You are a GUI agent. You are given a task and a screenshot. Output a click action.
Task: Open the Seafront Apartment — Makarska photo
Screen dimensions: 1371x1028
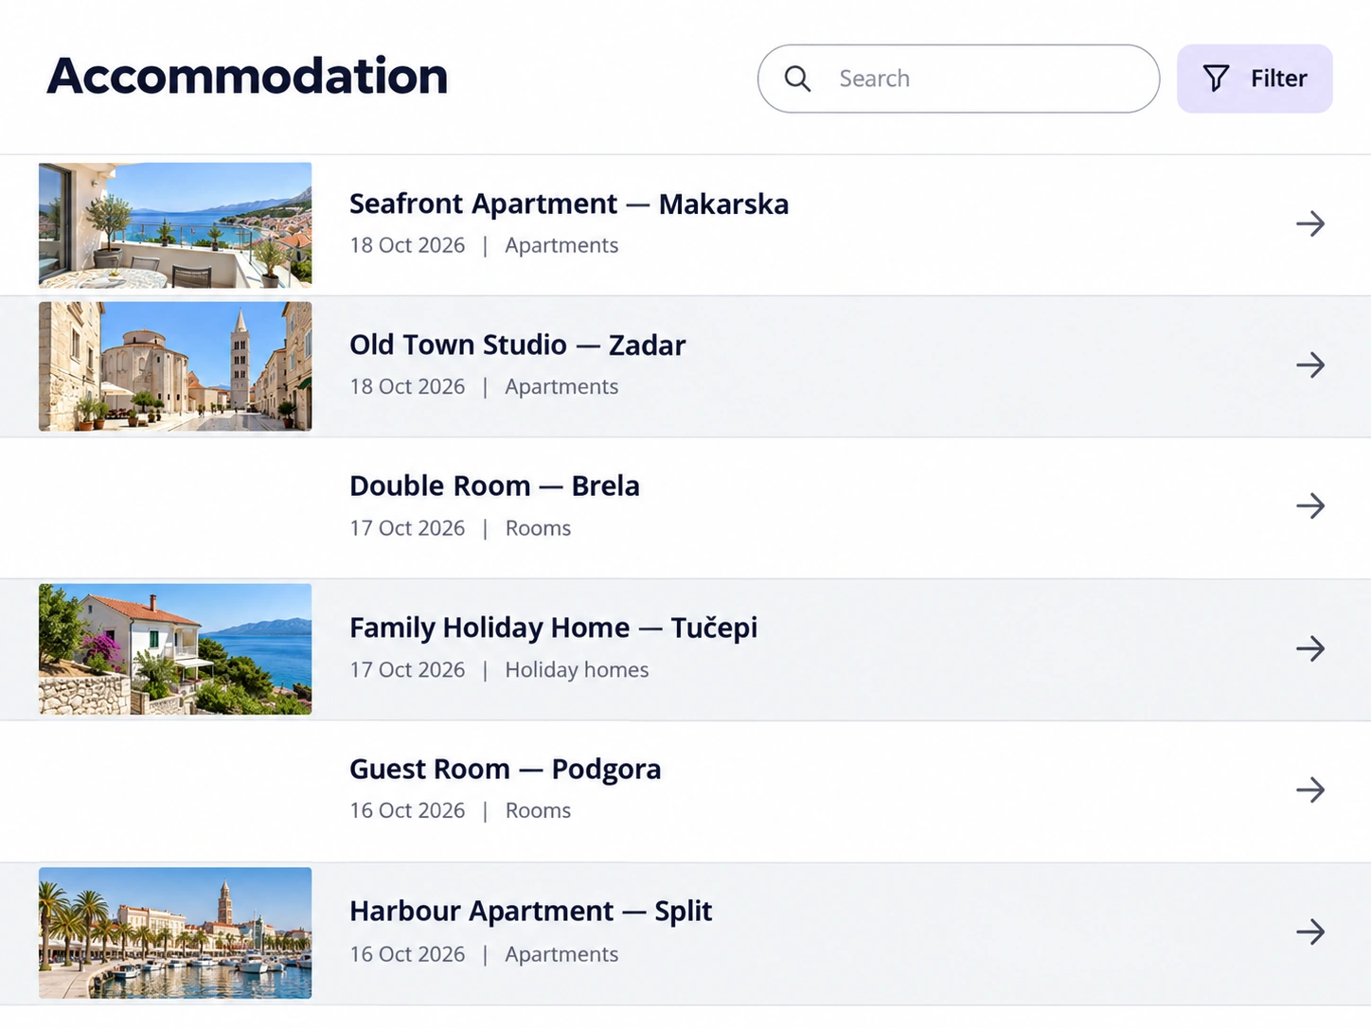(x=175, y=225)
